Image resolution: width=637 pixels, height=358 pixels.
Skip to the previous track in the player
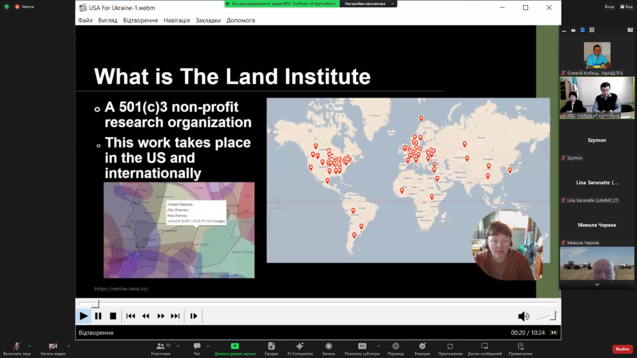click(x=130, y=316)
